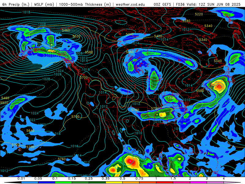This screenshot has height=184, width=245.
Task: Click the 1004 low pressure label
Action: pos(41,60)
